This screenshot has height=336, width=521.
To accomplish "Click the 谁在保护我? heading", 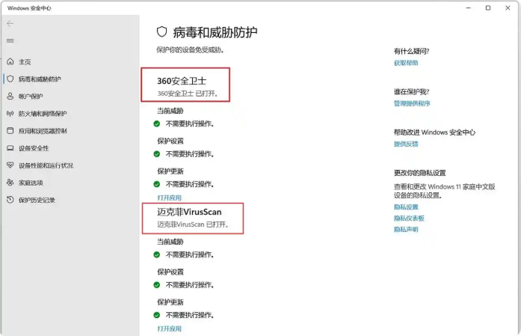I will tap(411, 92).
